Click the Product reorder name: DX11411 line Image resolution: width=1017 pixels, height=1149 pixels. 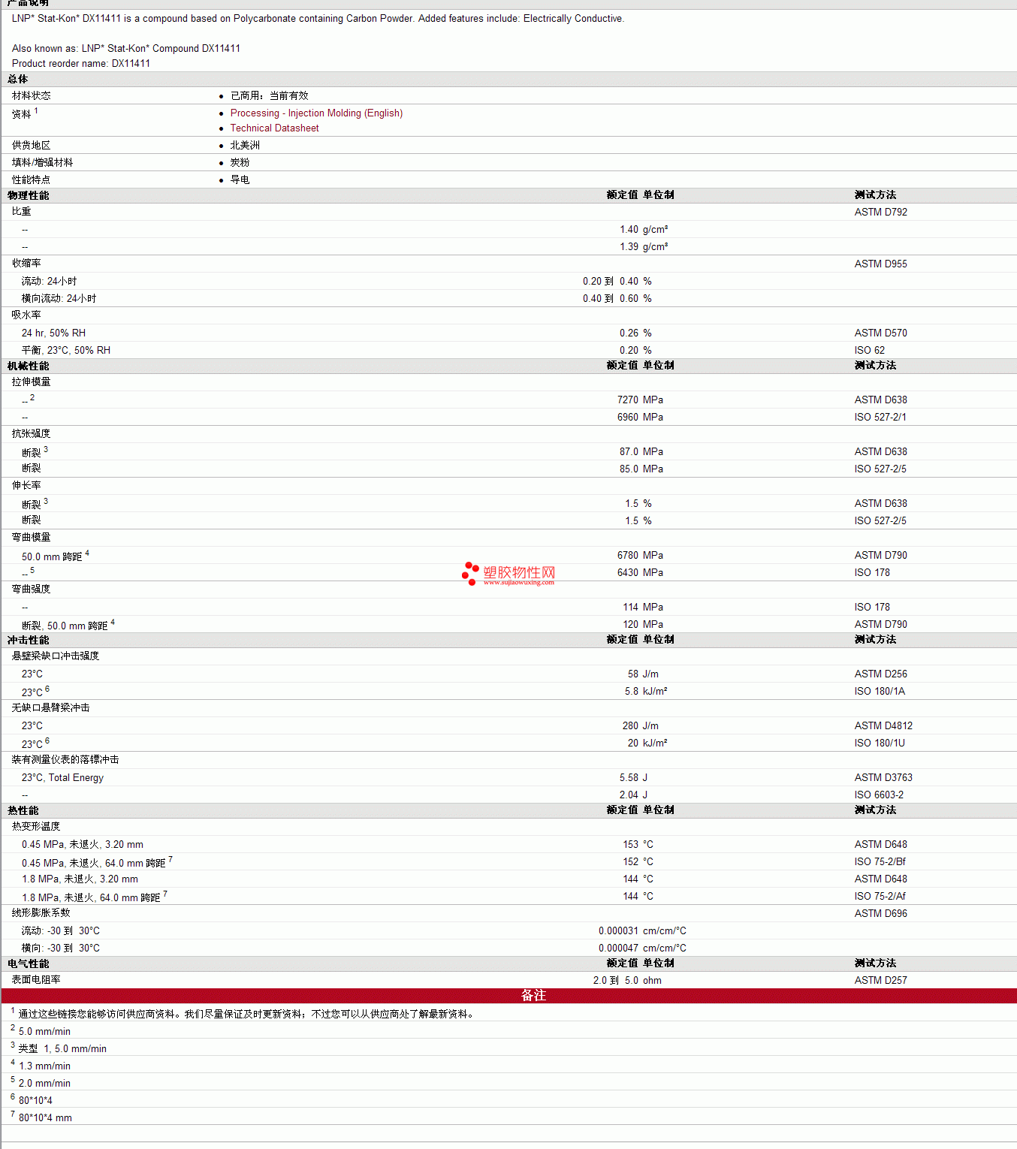[x=81, y=64]
